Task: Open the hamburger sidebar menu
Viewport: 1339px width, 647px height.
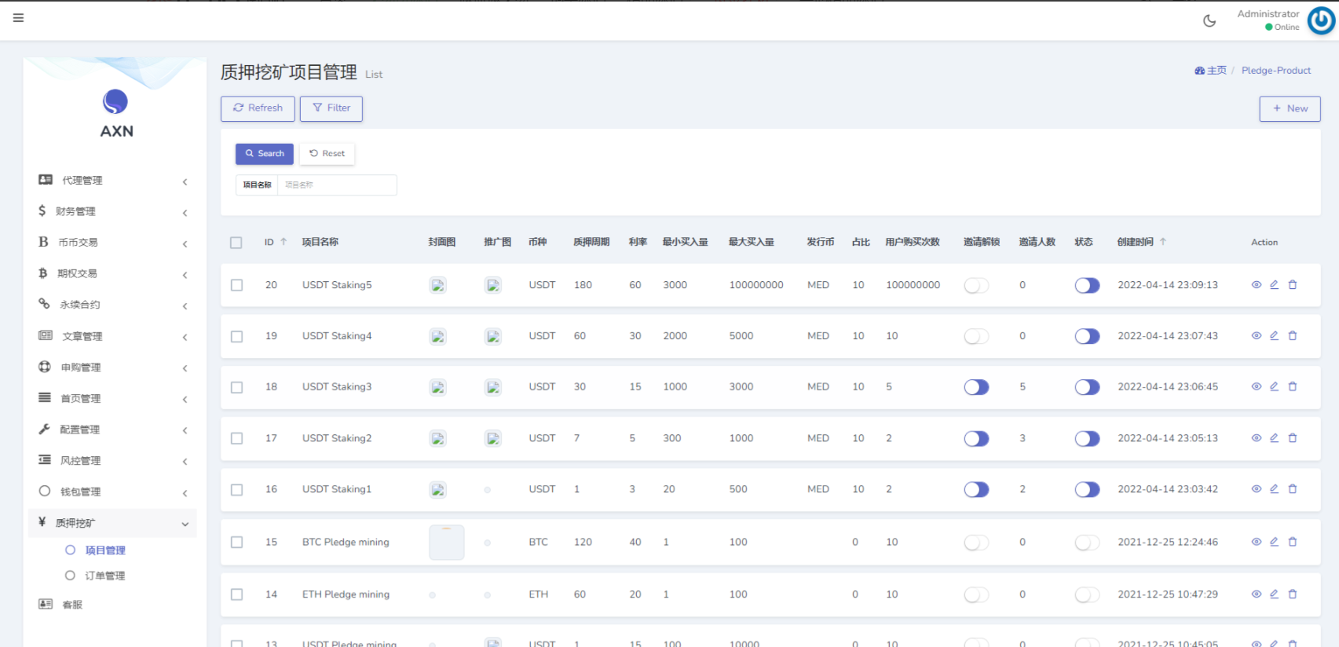Action: 18,18
